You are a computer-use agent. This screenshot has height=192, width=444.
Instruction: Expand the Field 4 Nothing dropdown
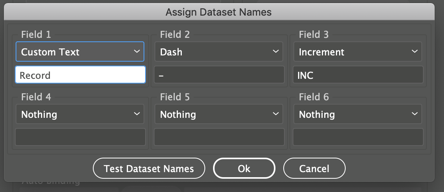tap(80, 114)
